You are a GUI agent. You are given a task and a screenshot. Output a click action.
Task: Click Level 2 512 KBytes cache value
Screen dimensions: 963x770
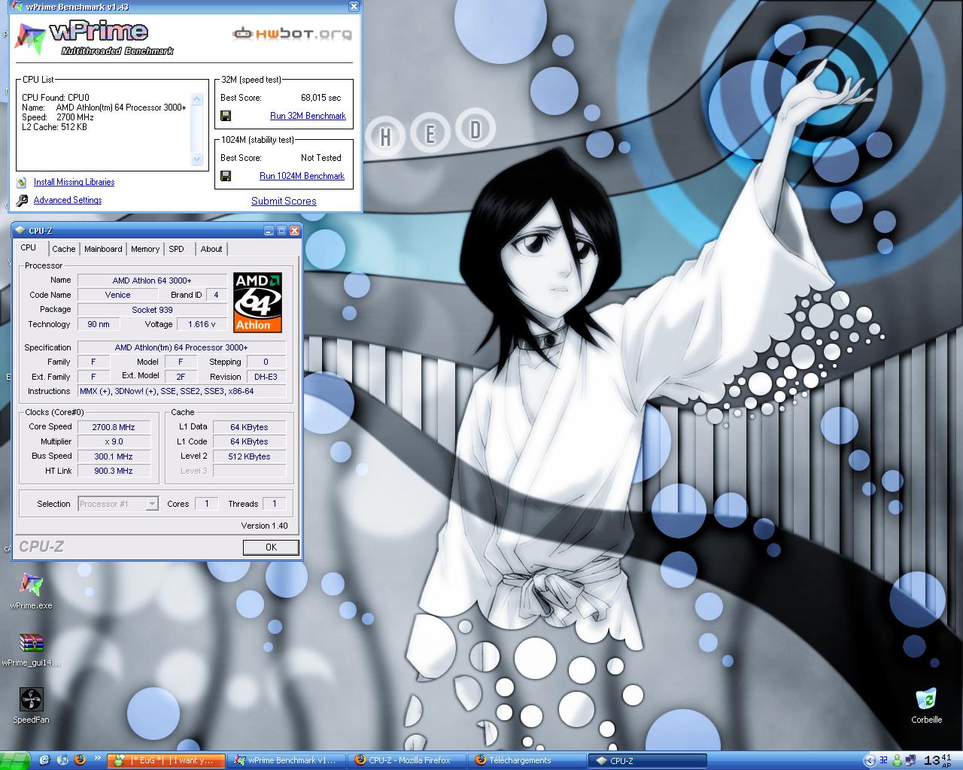pos(249,456)
